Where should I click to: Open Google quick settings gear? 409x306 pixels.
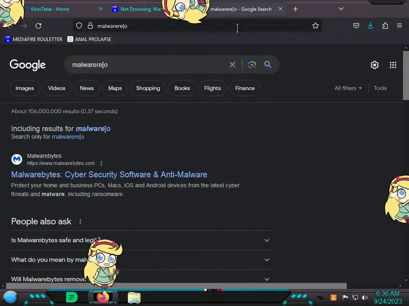click(x=375, y=65)
